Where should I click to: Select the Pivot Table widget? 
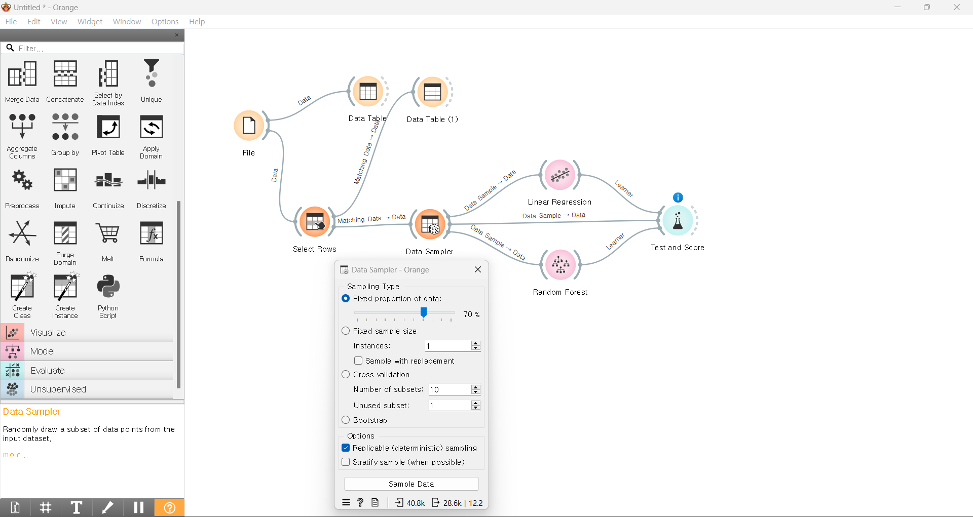108,134
